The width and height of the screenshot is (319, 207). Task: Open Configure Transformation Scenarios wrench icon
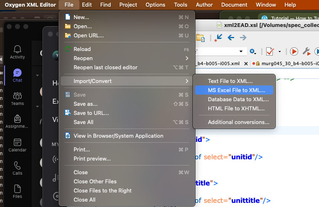(307, 51)
